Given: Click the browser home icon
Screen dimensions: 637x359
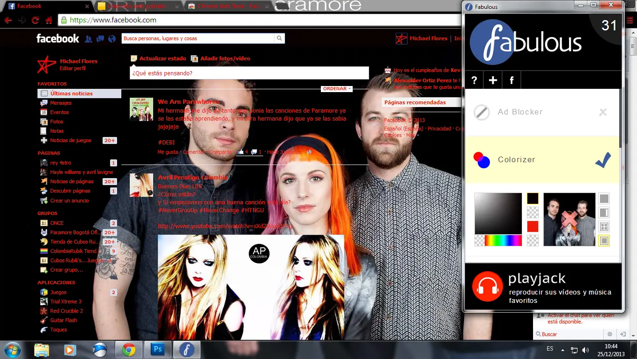Looking at the screenshot, I should 49,20.
